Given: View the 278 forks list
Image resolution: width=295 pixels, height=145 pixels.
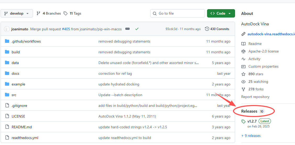Looking at the screenshot, I should (x=256, y=89).
